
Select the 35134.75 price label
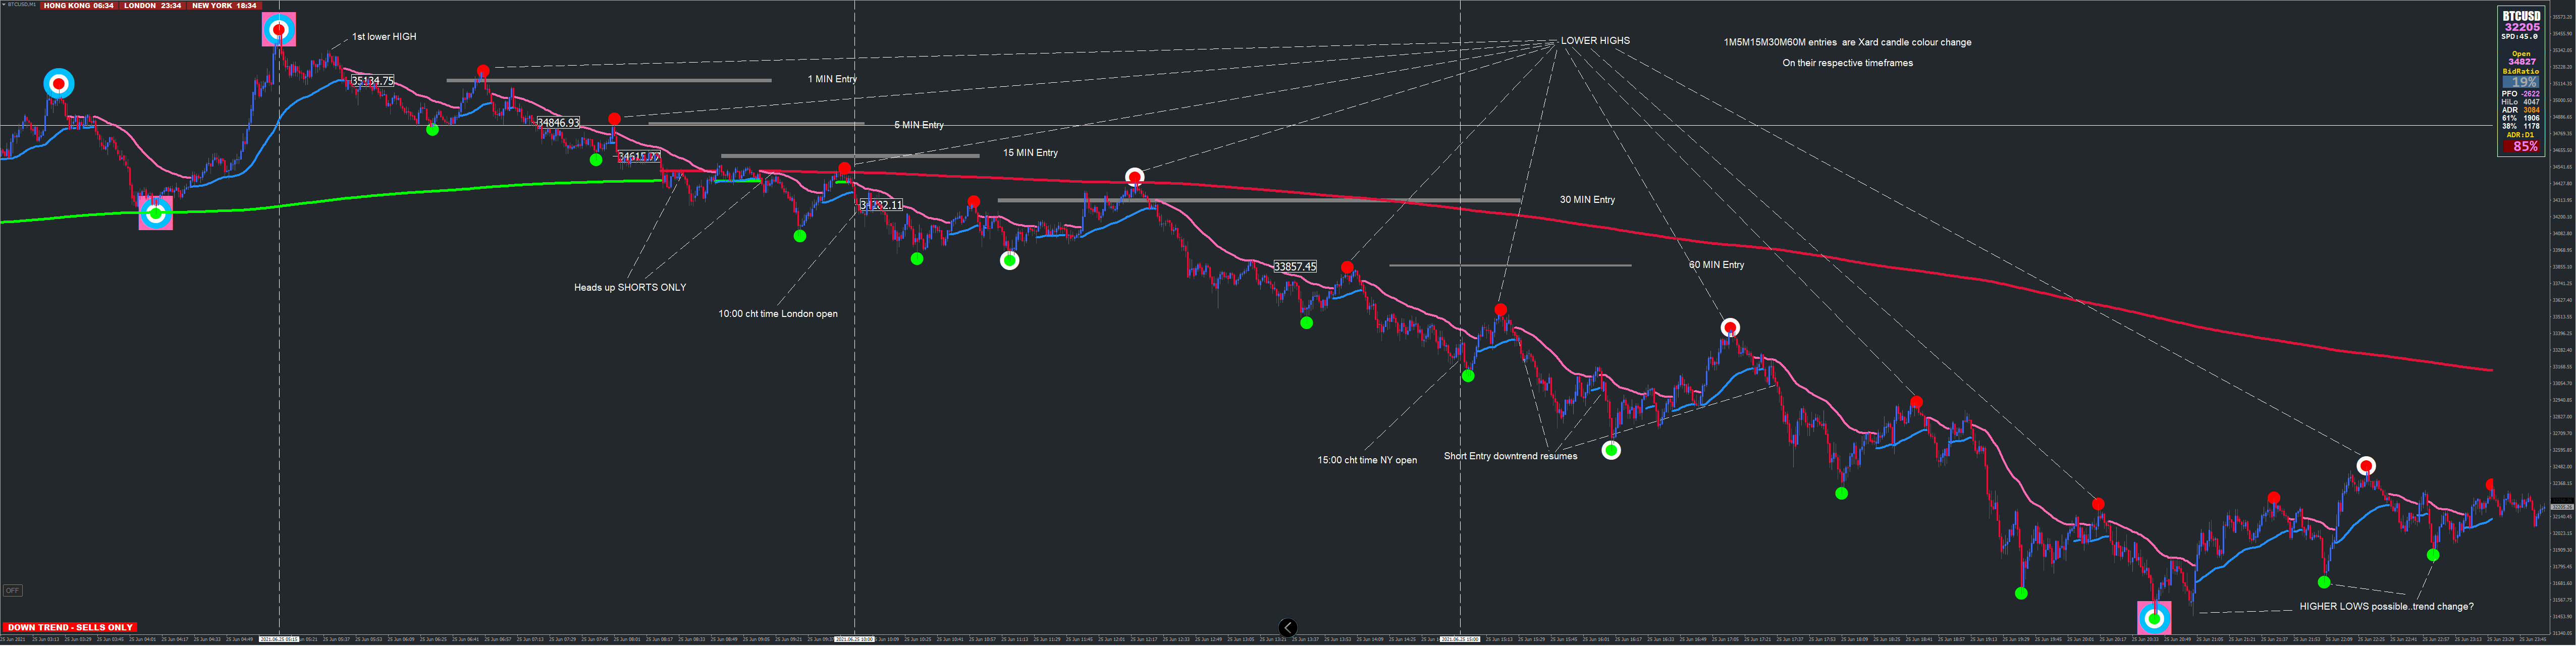(372, 81)
